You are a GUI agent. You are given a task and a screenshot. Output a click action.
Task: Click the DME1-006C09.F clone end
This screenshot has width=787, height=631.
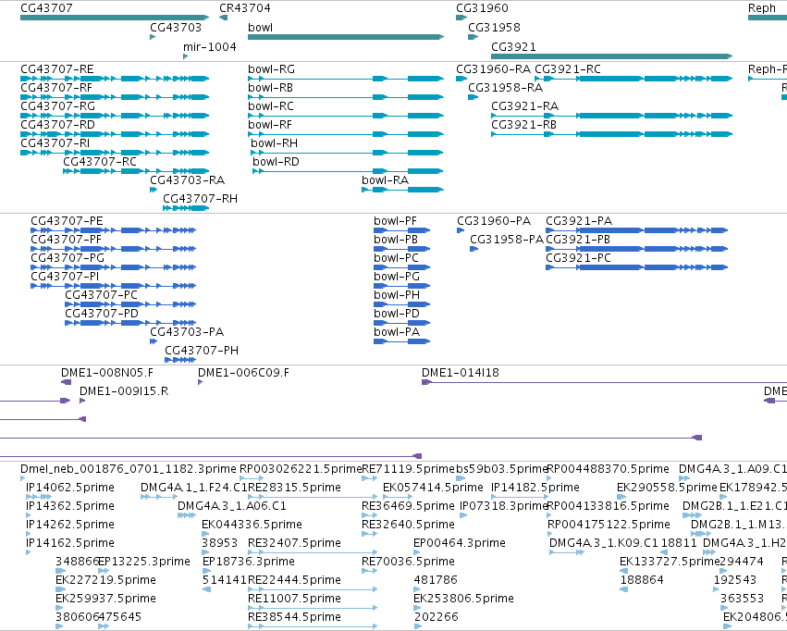point(201,382)
